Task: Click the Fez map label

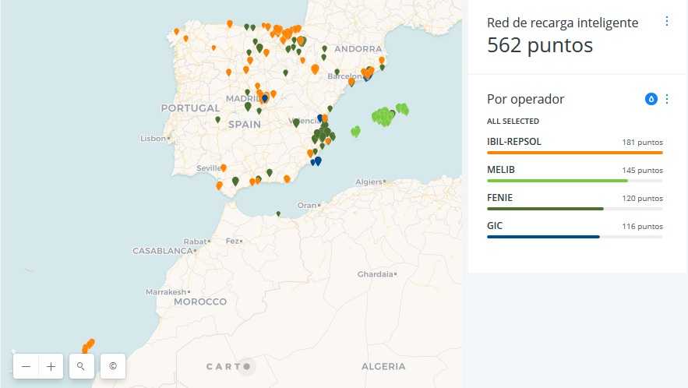Action: click(232, 241)
